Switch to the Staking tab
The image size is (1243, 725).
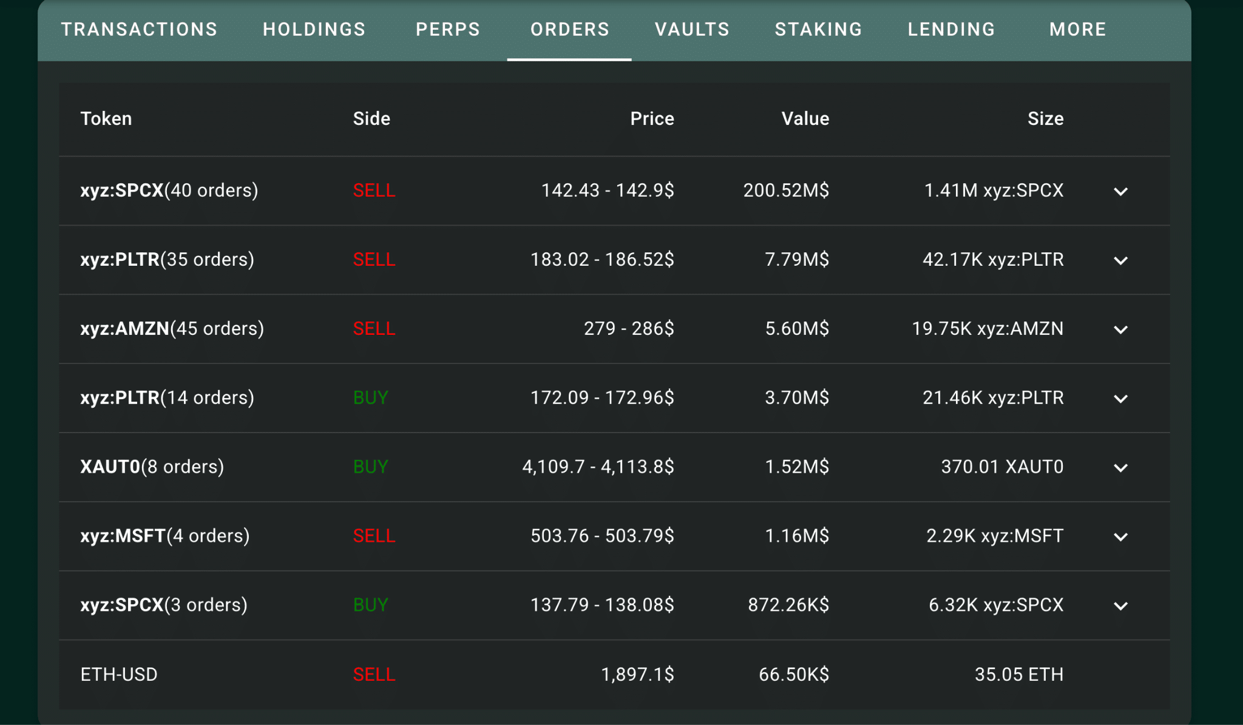point(818,29)
